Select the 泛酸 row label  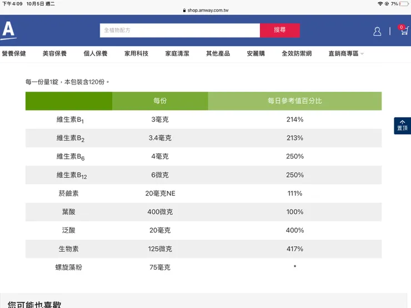pyautogui.click(x=69, y=230)
